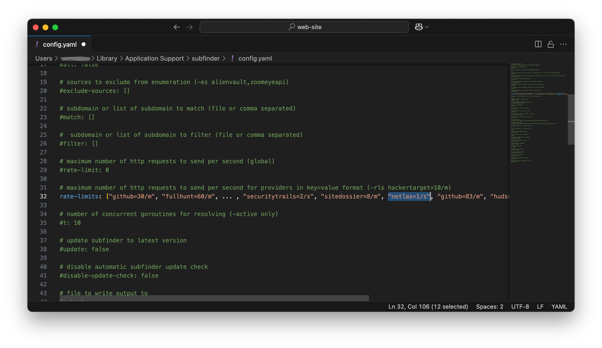Toggle line ending setting by clicking LF
The width and height of the screenshot is (602, 348).
[x=540, y=306]
